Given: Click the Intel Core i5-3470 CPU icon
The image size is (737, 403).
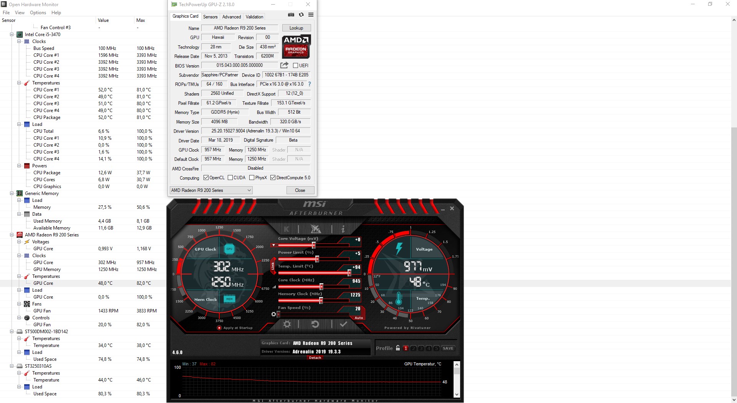Looking at the screenshot, I should tap(20, 35).
